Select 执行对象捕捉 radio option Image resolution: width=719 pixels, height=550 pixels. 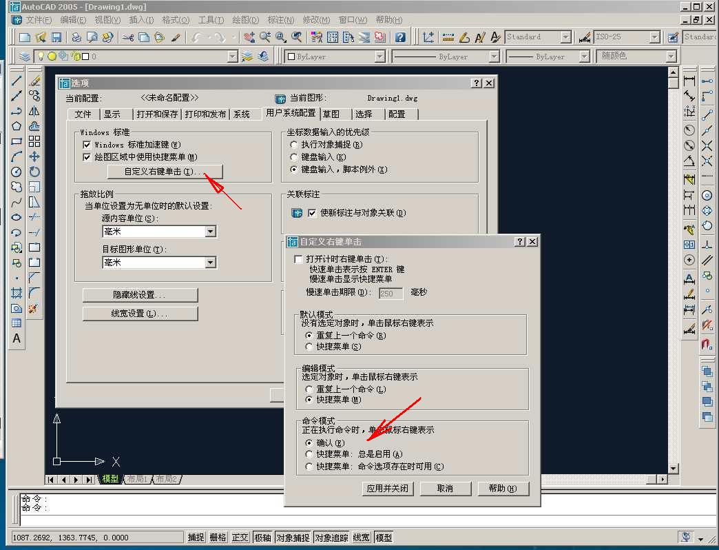coord(294,145)
